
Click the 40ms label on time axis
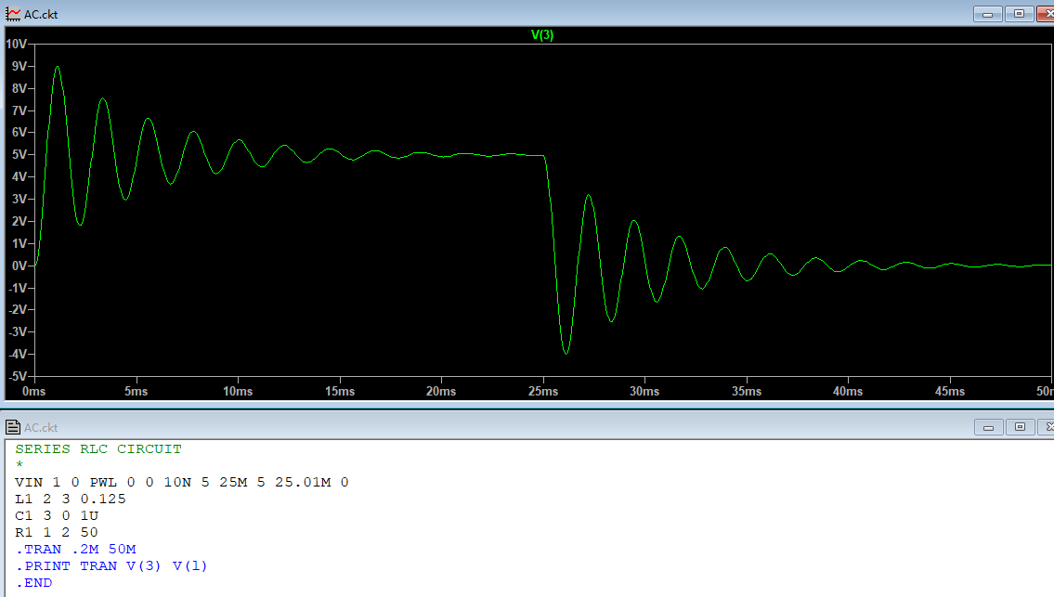[848, 391]
